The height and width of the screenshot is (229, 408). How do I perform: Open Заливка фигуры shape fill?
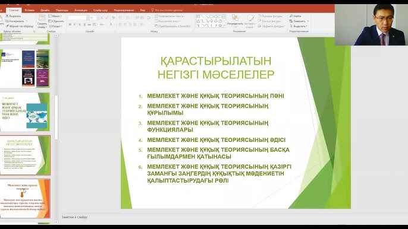[x=271, y=16]
